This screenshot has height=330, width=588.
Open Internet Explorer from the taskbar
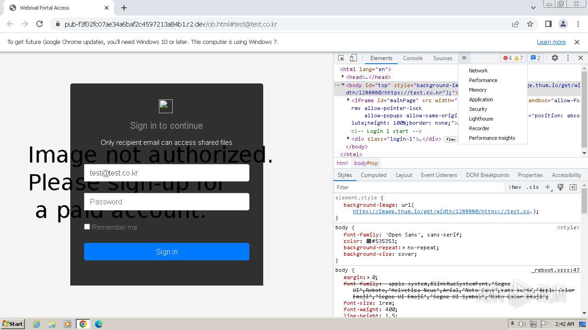pos(36,324)
